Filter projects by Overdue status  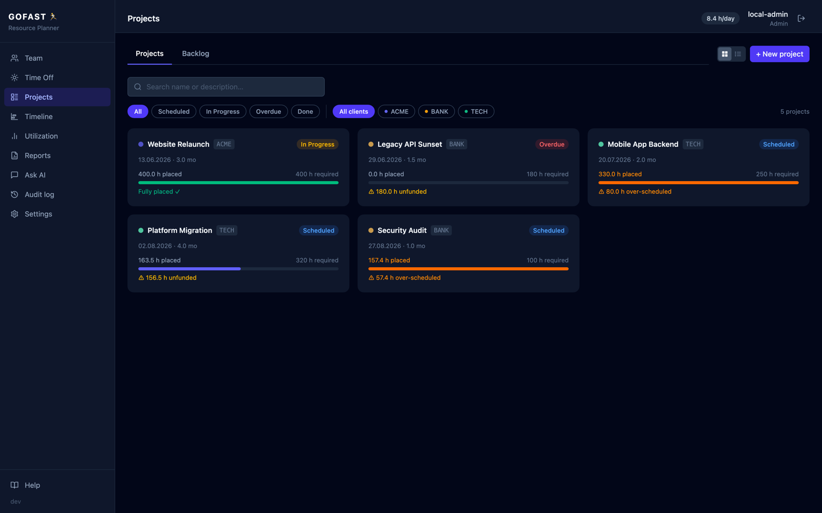268,111
